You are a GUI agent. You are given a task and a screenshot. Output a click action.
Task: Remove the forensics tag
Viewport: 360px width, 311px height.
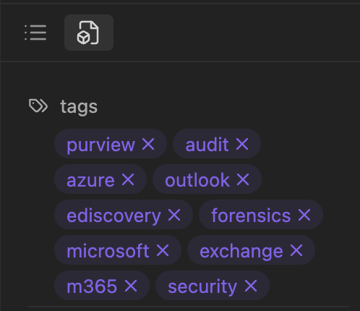[304, 215]
